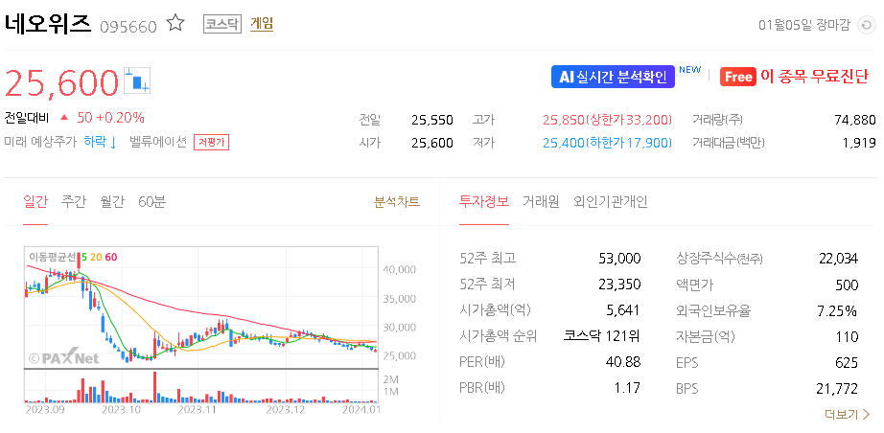Click the current price 25,600
Image resolution: width=884 pixels, height=433 pixels.
pos(62,82)
